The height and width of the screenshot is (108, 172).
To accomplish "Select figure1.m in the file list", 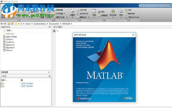I will tap(10, 45).
